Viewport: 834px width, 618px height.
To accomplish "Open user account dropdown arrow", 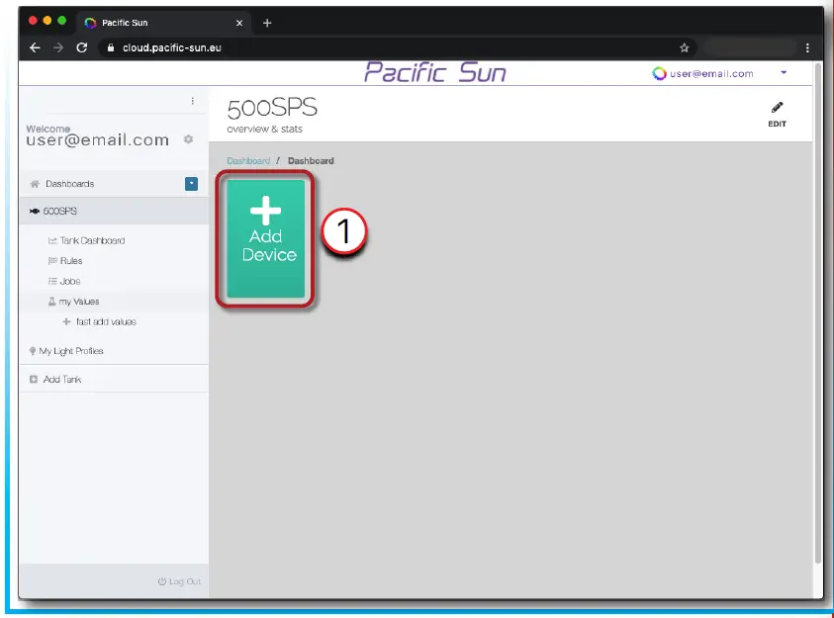I will click(x=784, y=72).
